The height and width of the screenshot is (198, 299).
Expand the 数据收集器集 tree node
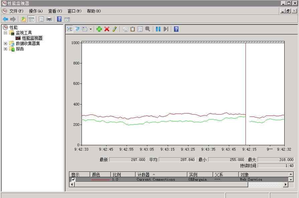click(5, 43)
